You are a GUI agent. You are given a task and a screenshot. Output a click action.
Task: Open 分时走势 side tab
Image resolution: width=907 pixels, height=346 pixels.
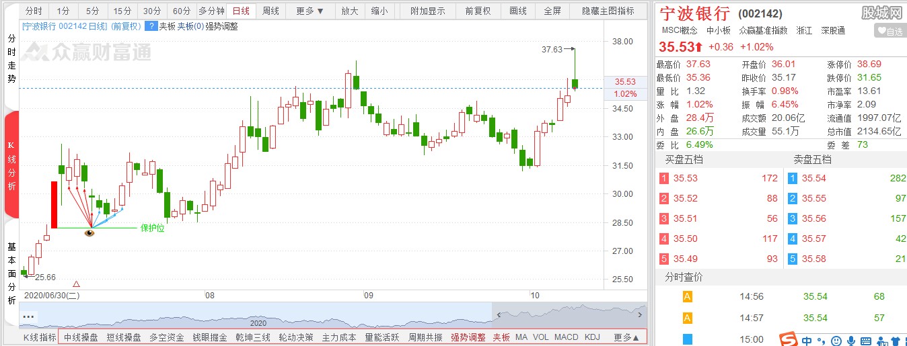pos(11,59)
